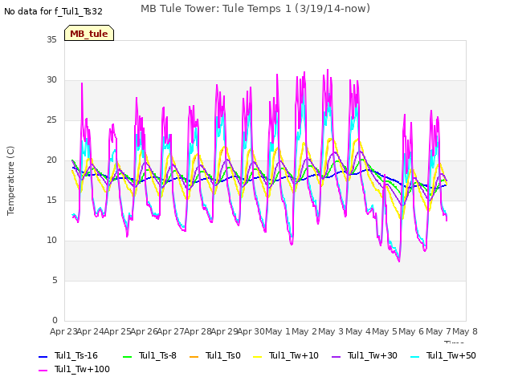Click the May 3 x-axis tick label
The height and width of the screenshot is (385, 514).
(x=331, y=331)
